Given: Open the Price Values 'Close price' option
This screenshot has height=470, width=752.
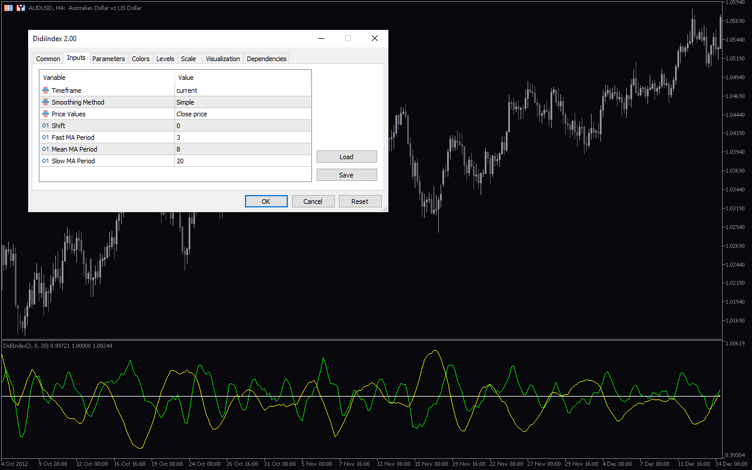Looking at the screenshot, I should pyautogui.click(x=243, y=114).
